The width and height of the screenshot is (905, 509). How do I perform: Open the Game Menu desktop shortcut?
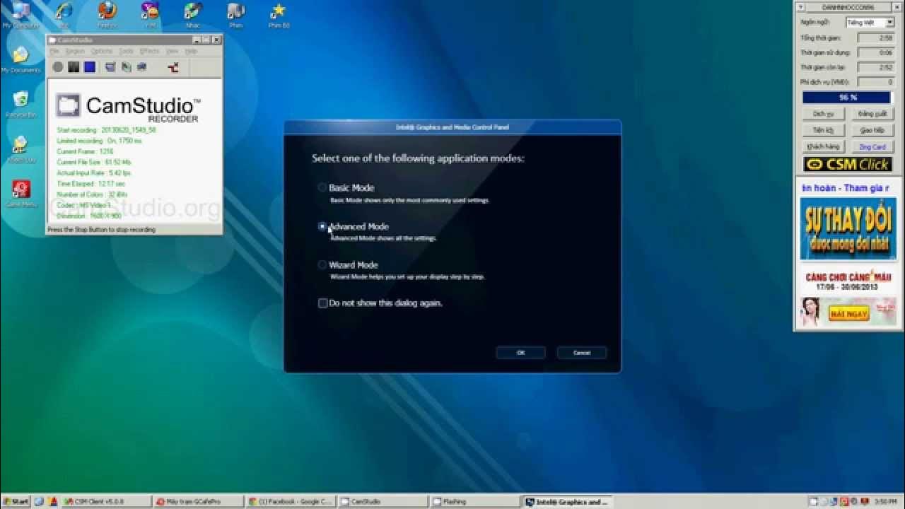pos(21,194)
